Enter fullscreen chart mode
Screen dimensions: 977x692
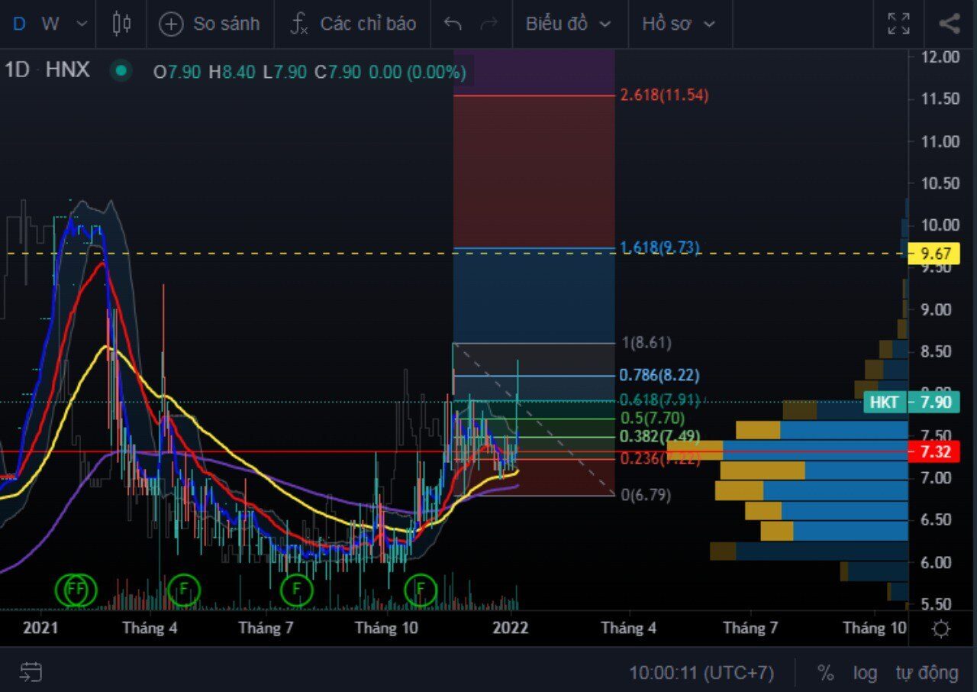click(x=899, y=24)
